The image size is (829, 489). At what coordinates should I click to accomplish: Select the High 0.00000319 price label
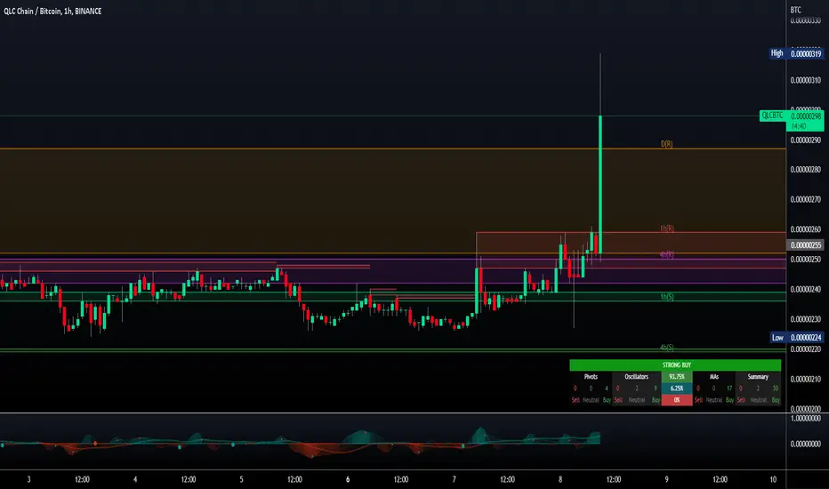tap(796, 53)
